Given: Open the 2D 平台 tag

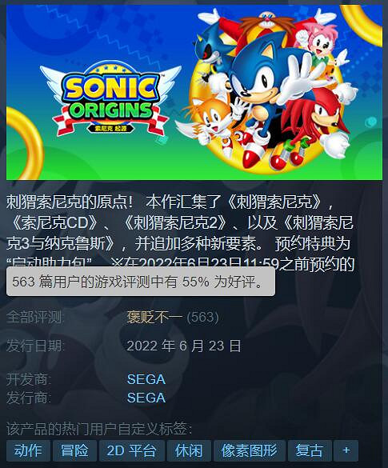Looking at the screenshot, I should click(x=132, y=450).
